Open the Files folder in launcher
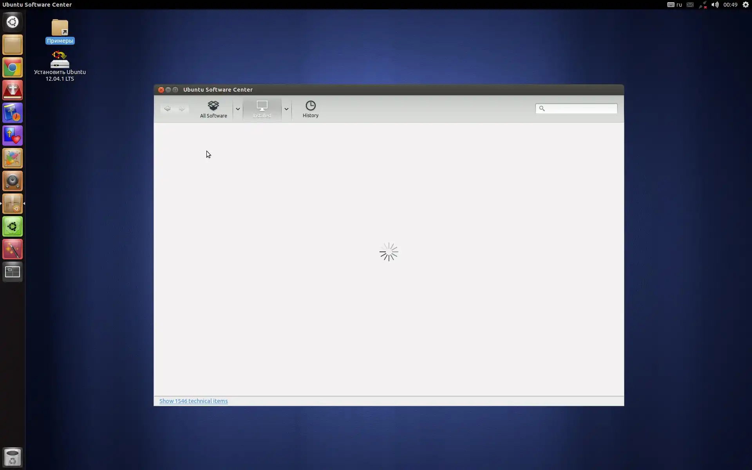The height and width of the screenshot is (470, 752). [13, 45]
